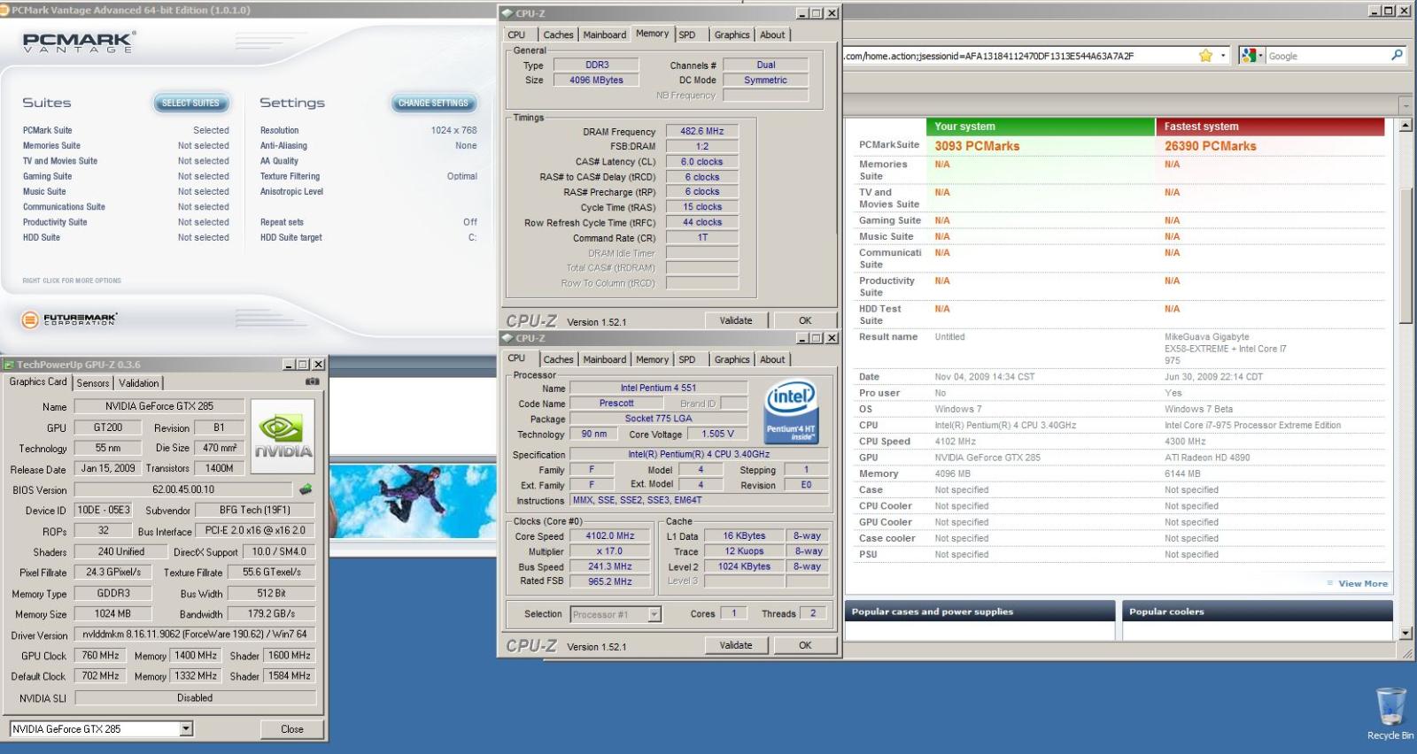Viewport: 1417px width, 754px height.
Task: Click the GPU-Z title bar icon
Action: click(8, 365)
